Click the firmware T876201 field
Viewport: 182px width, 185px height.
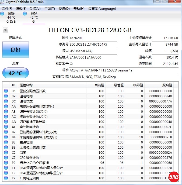[93, 38]
